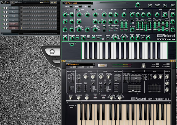
Task: Click the System-1 REVERB effects knob
Action: (173, 15)
